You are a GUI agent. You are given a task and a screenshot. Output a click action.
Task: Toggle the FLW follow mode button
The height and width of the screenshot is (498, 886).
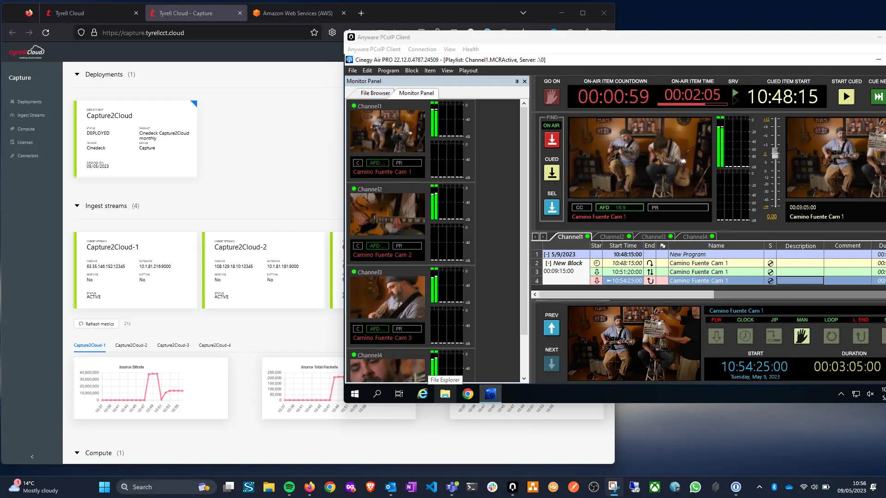[716, 336]
